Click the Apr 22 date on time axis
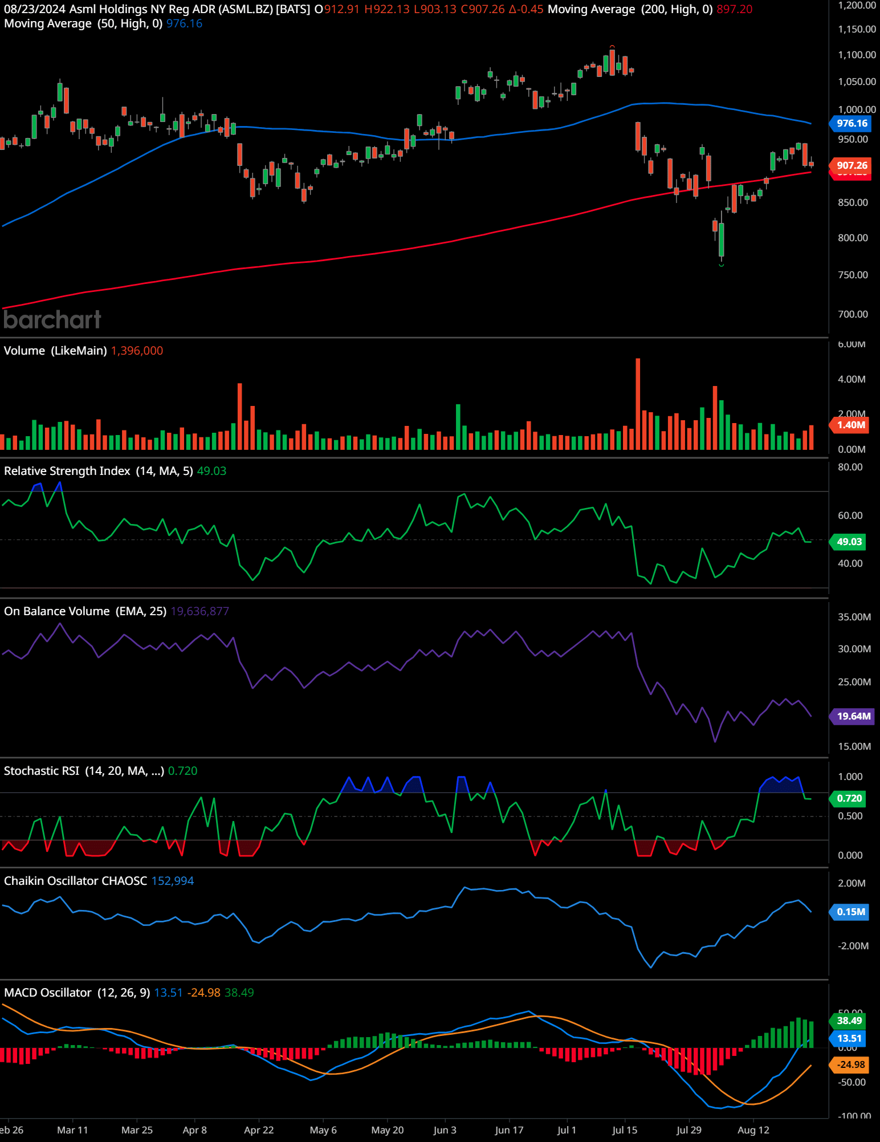 259,1130
